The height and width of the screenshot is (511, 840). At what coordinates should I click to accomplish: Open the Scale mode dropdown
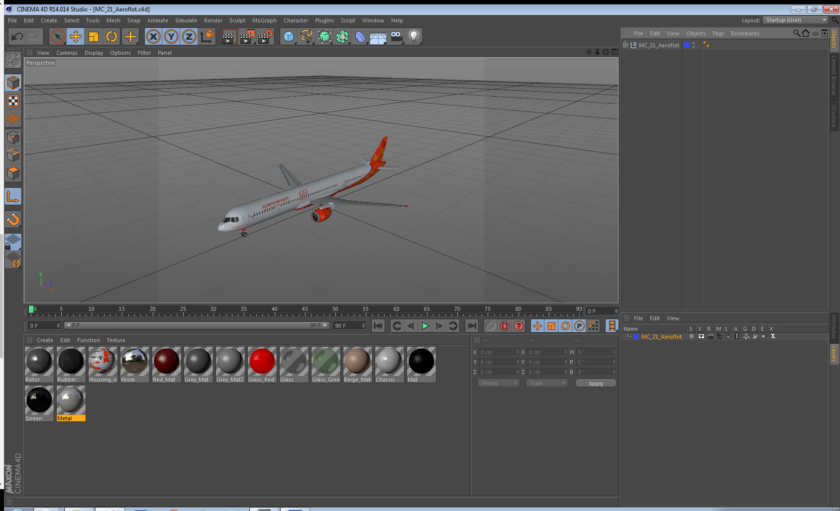tap(546, 383)
